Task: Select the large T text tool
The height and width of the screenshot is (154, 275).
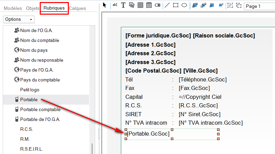Action: point(123,5)
